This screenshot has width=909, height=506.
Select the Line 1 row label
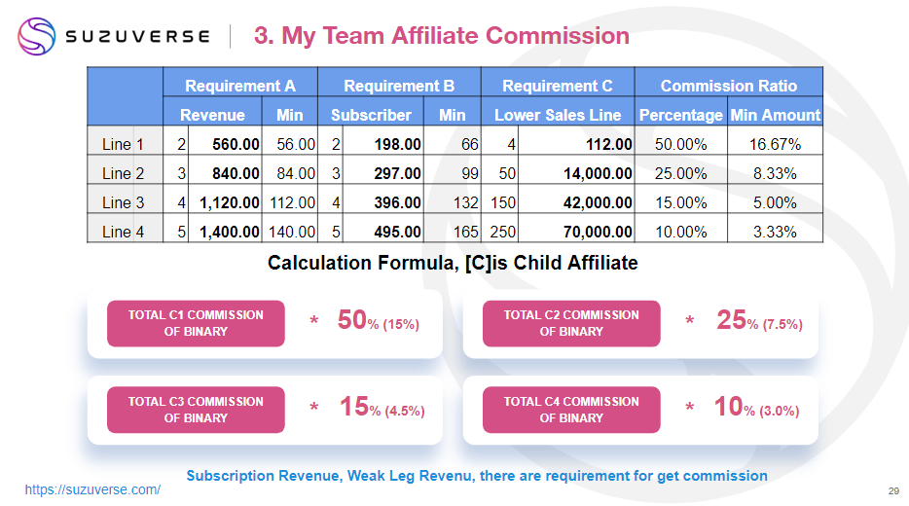pyautogui.click(x=123, y=144)
